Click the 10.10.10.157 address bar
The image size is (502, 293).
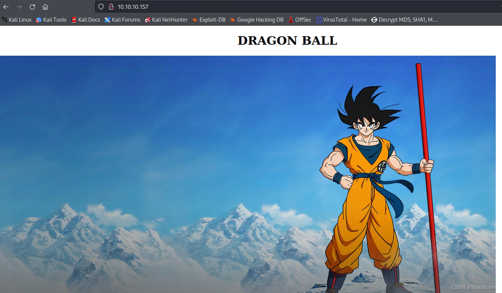pyautogui.click(x=298, y=7)
